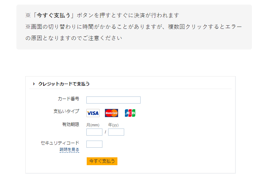Click the カード番号 label
The image size is (268, 189).
click(x=68, y=99)
